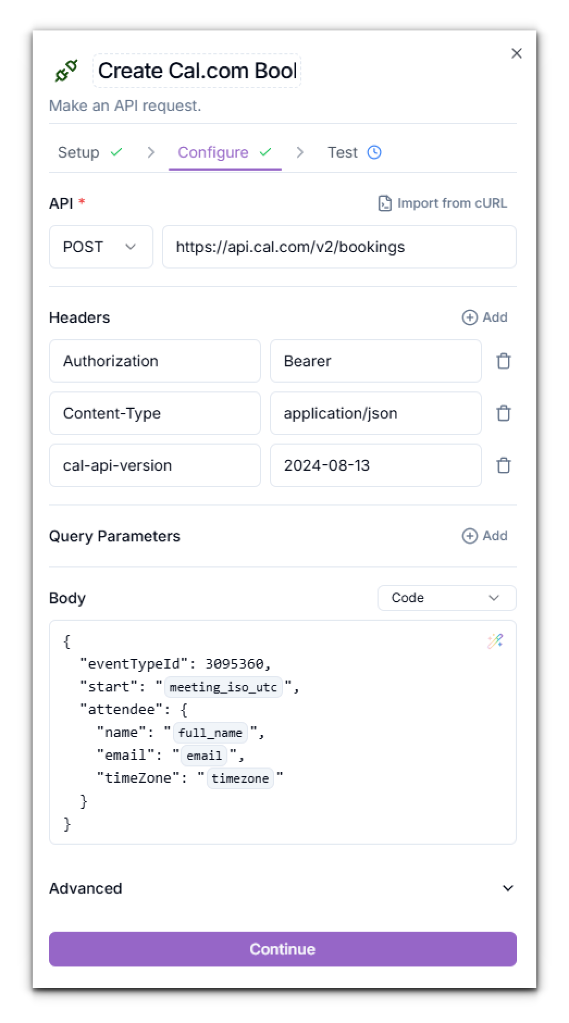
Task: Go to the Test tab
Action: 354,152
